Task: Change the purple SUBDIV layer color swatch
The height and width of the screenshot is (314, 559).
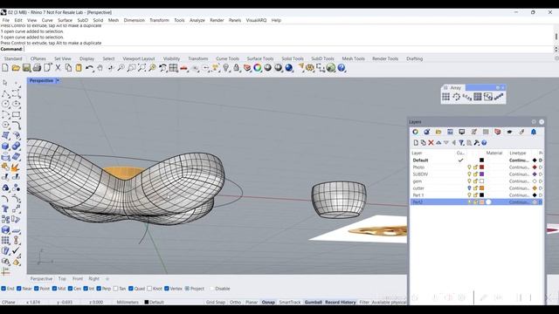Action: (x=481, y=174)
